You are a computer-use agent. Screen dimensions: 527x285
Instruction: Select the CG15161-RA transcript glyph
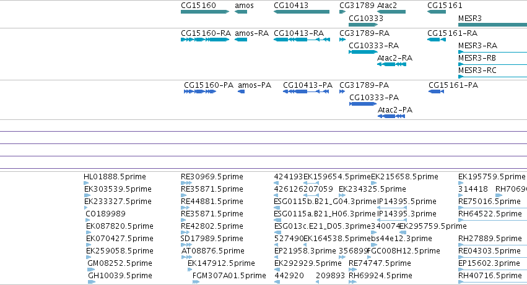[x=437, y=40]
